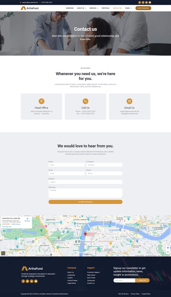Viewport: 171px width, 297px height.
Task: Expand the Pages dropdown menu
Action: [128, 8]
